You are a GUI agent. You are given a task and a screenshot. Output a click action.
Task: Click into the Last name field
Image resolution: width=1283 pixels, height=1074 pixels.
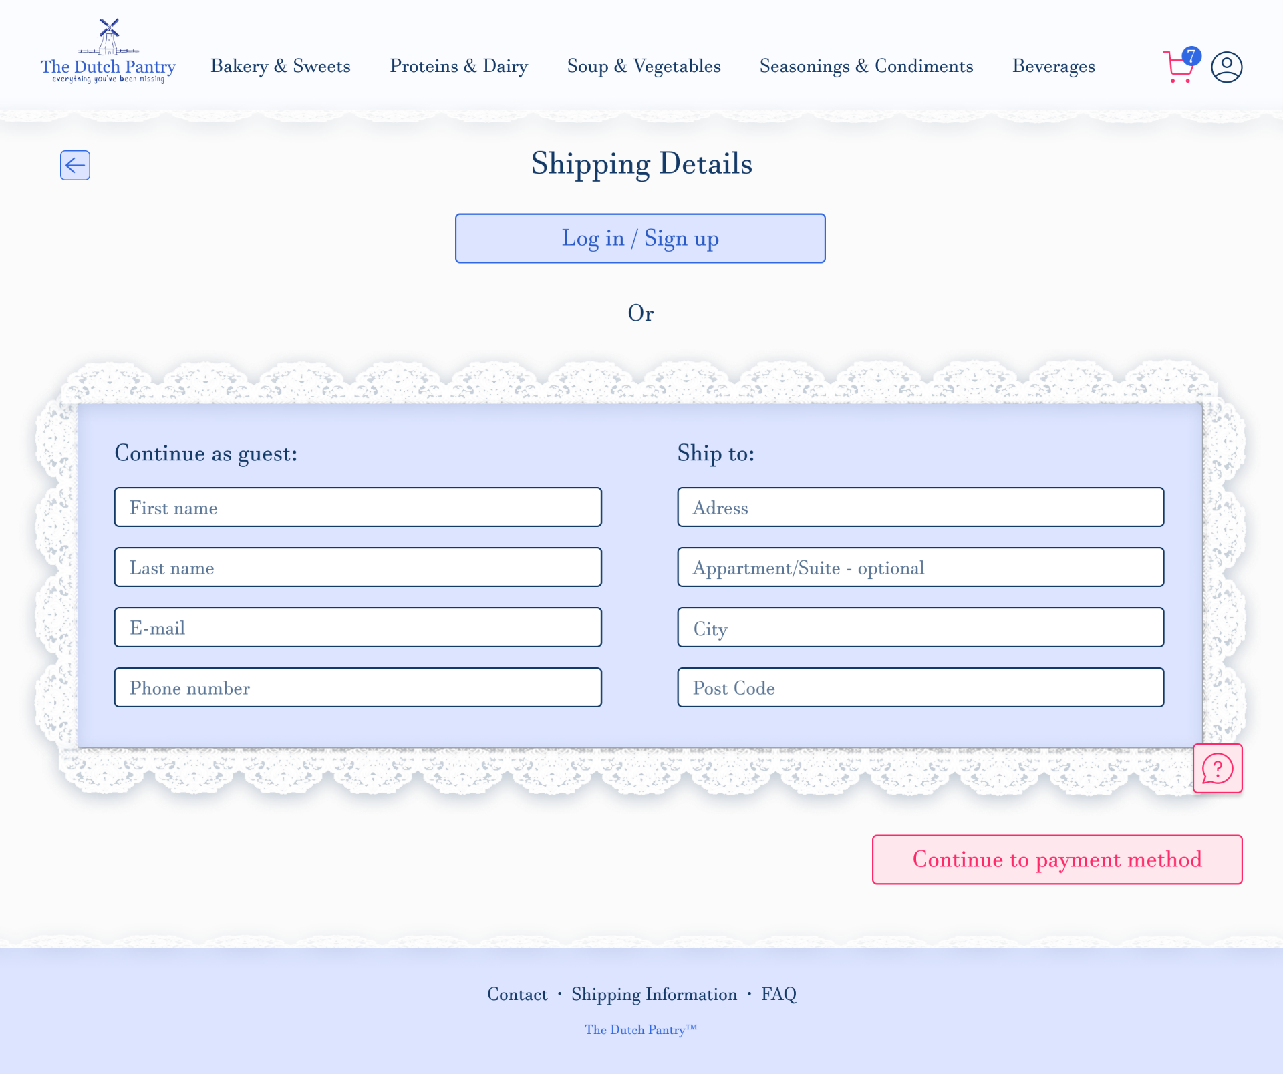(x=358, y=567)
